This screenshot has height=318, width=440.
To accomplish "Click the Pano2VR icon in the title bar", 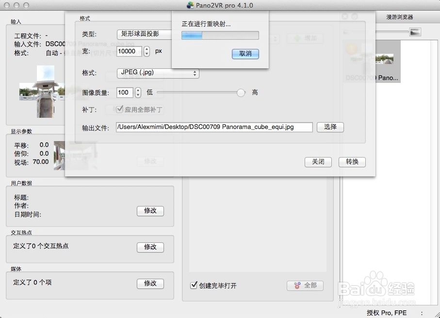I will [x=189, y=5].
